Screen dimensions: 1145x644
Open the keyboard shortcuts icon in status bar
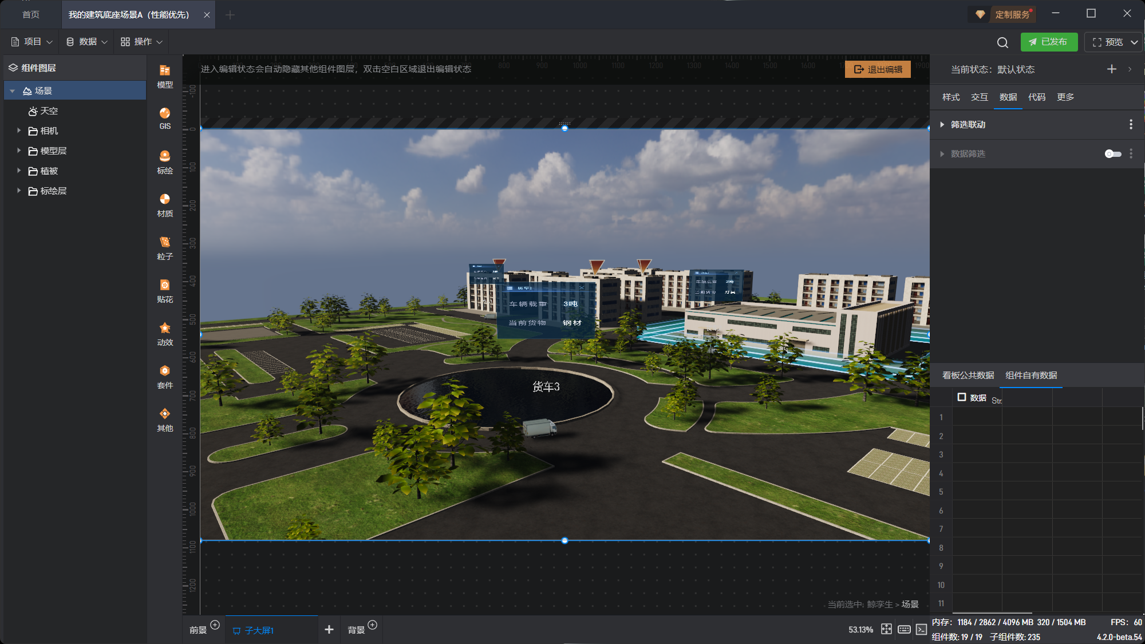pyautogui.click(x=904, y=629)
